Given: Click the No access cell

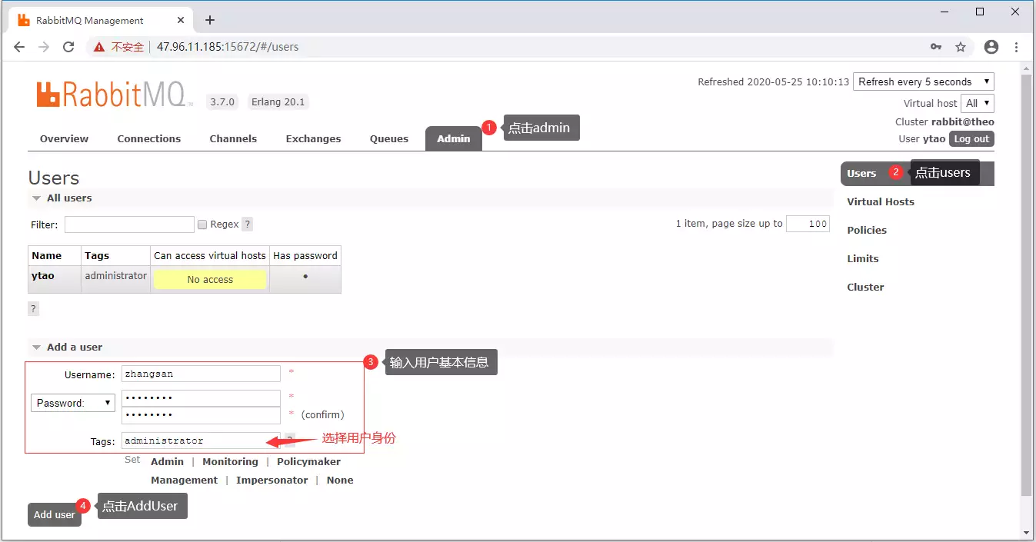Looking at the screenshot, I should pyautogui.click(x=210, y=280).
